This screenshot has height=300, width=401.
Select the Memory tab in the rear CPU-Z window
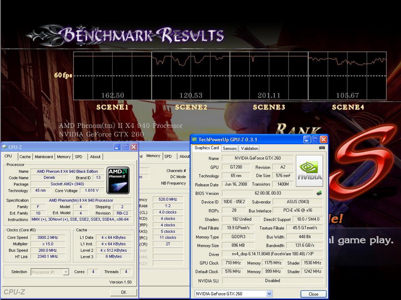(x=153, y=156)
